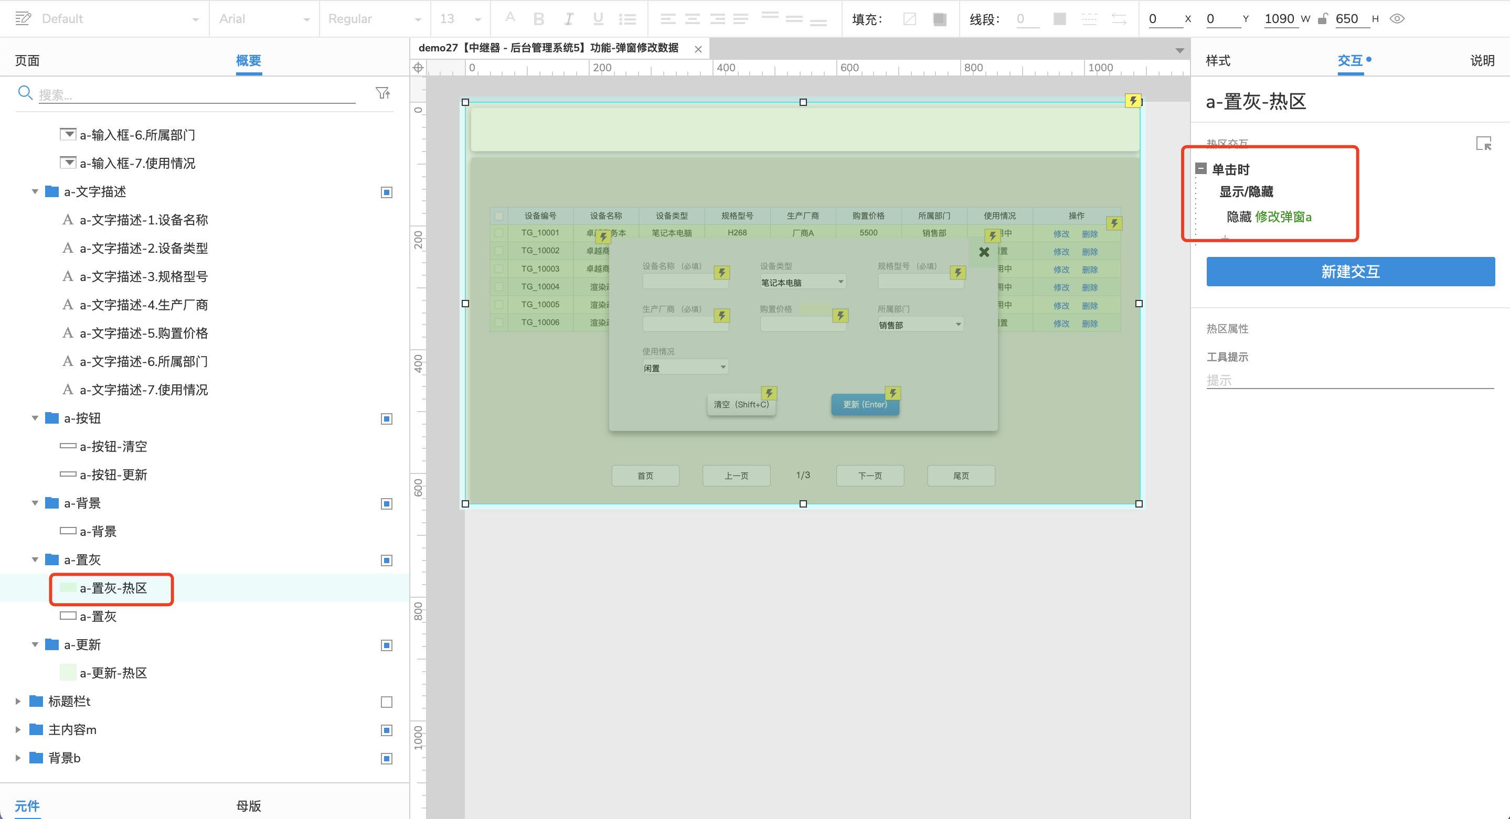This screenshot has width=1510, height=819.
Task: Click the italic formatting icon
Action: click(x=569, y=19)
